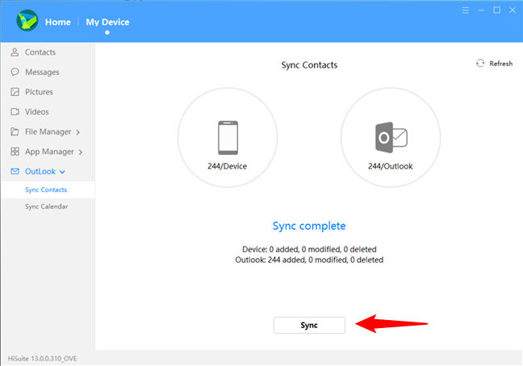Viewport: 523px width, 366px height.
Task: Select the My Device tab
Action: (107, 22)
